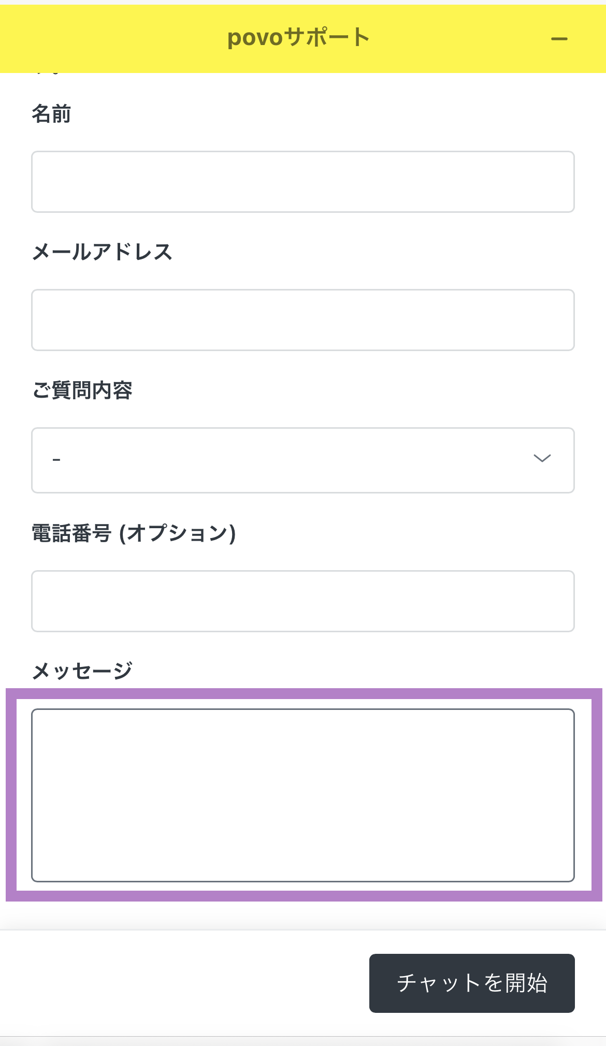Focus the 名前 text field
Image resolution: width=606 pixels, height=1046 pixels.
click(303, 182)
